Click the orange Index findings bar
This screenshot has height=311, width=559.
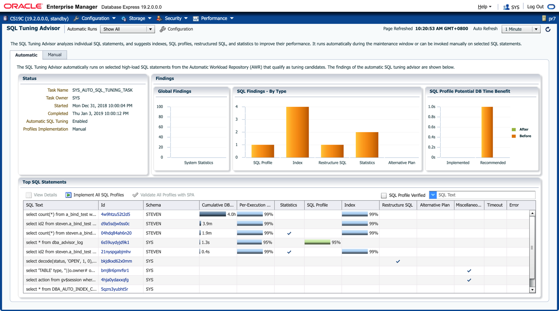click(x=297, y=132)
